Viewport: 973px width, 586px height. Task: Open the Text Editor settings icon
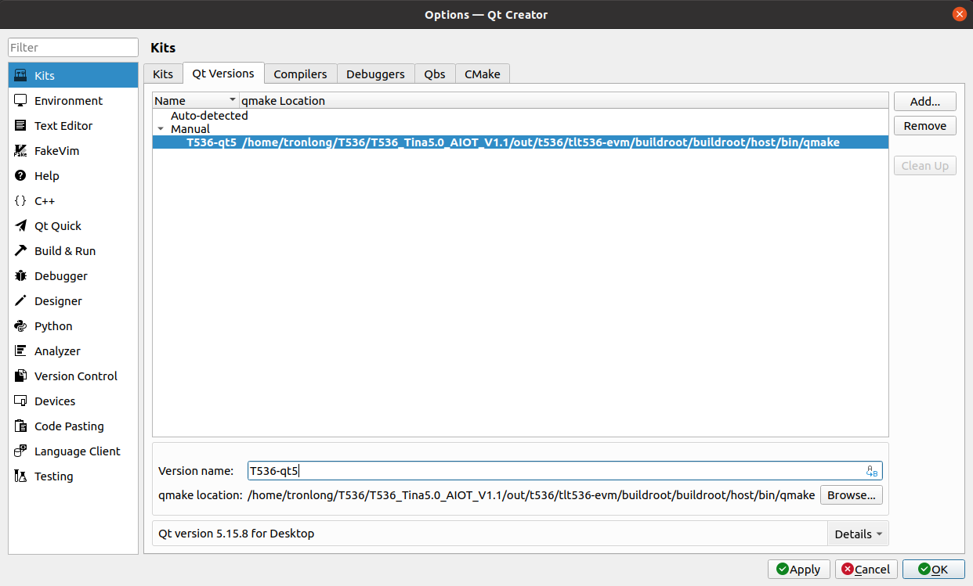pos(21,126)
